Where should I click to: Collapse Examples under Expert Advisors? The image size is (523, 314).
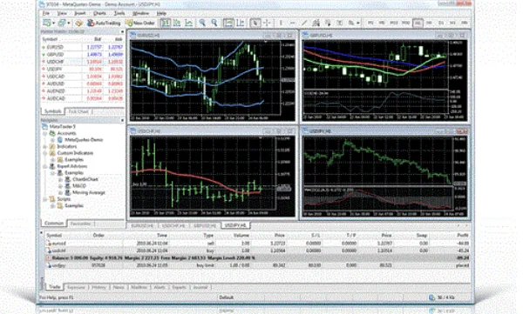pyautogui.click(x=52, y=173)
